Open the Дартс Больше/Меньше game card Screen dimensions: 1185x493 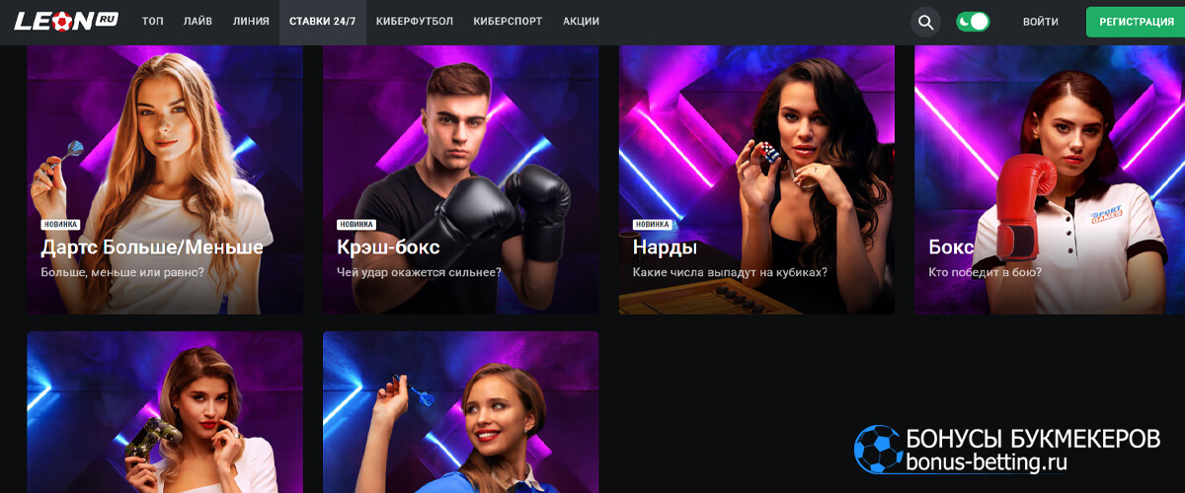click(165, 179)
